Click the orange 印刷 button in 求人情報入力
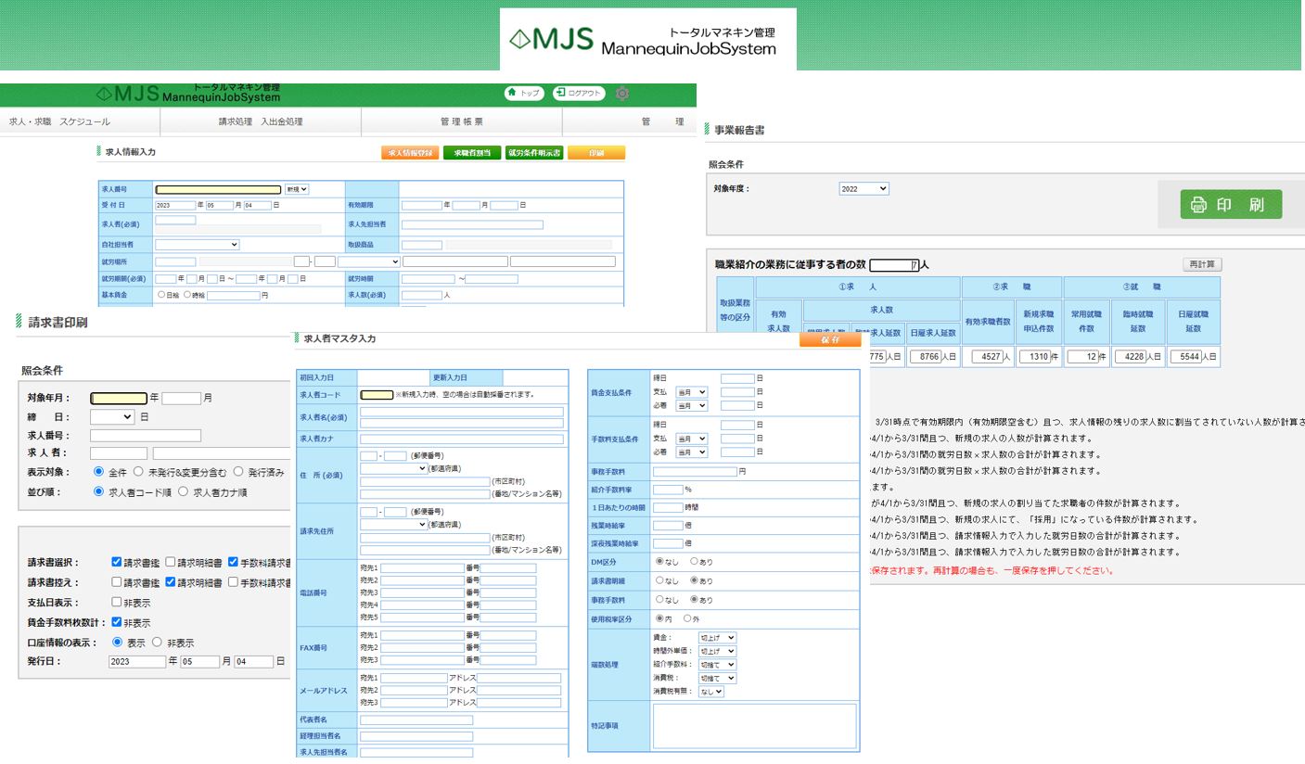The height and width of the screenshot is (764, 1305). click(596, 153)
